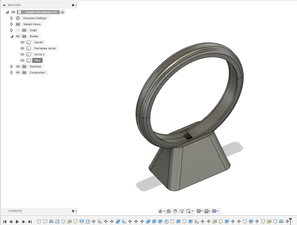Select the Cercle1 body label
Screen dimensions: 297x225
[x=39, y=42]
